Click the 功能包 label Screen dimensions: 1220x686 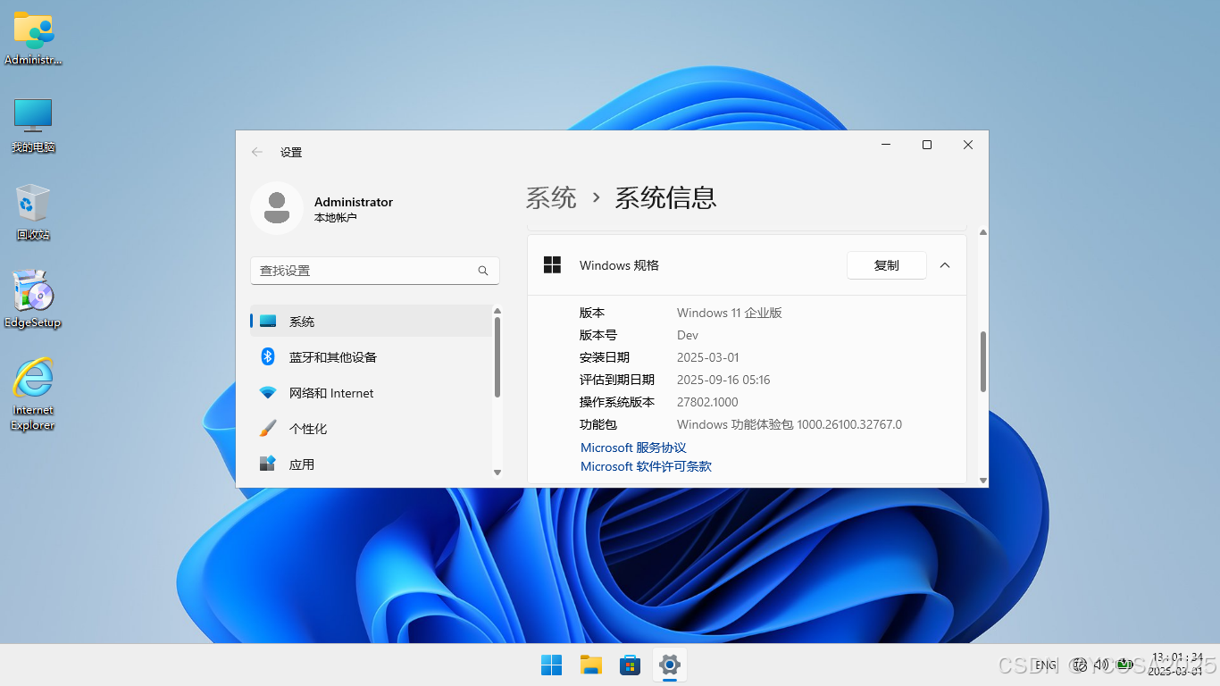(x=598, y=424)
